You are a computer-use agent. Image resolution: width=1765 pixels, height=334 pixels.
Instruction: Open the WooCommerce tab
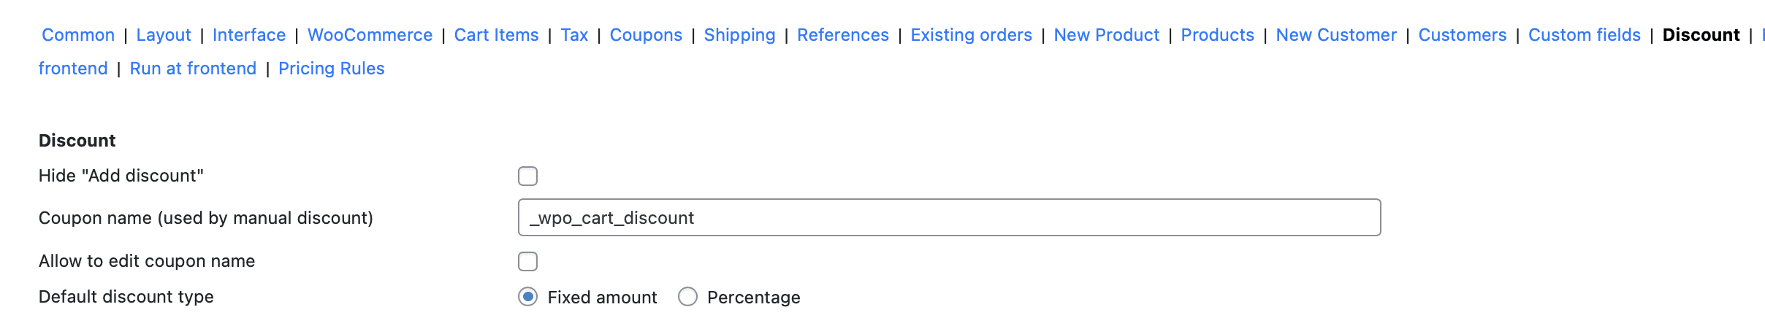coord(370,35)
